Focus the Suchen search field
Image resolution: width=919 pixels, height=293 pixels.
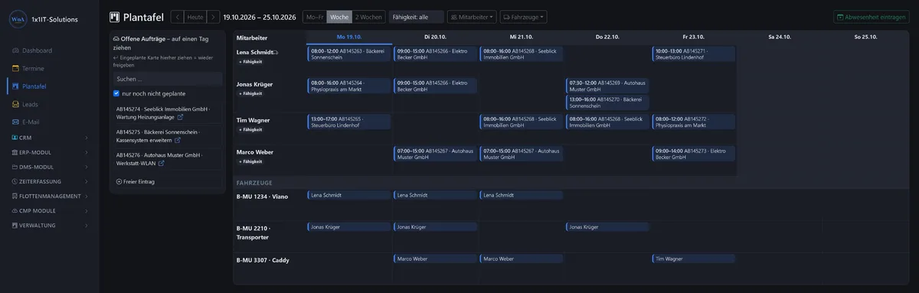click(167, 79)
